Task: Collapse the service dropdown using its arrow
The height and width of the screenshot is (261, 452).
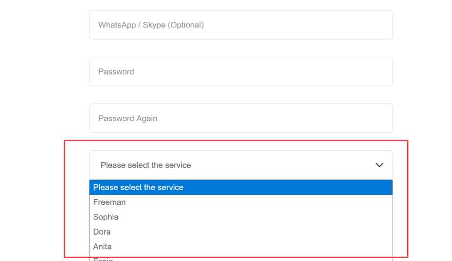Action: [x=380, y=165]
